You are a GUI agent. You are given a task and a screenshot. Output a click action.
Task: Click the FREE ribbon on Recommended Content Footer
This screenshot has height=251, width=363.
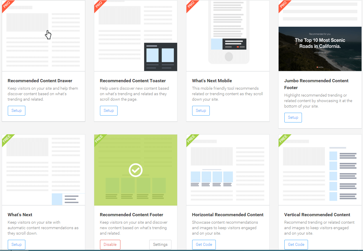pos(99,139)
